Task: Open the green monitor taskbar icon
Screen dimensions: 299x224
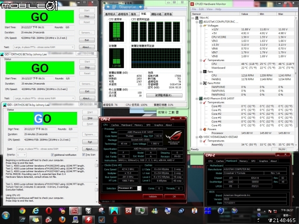Action: (x=141, y=211)
